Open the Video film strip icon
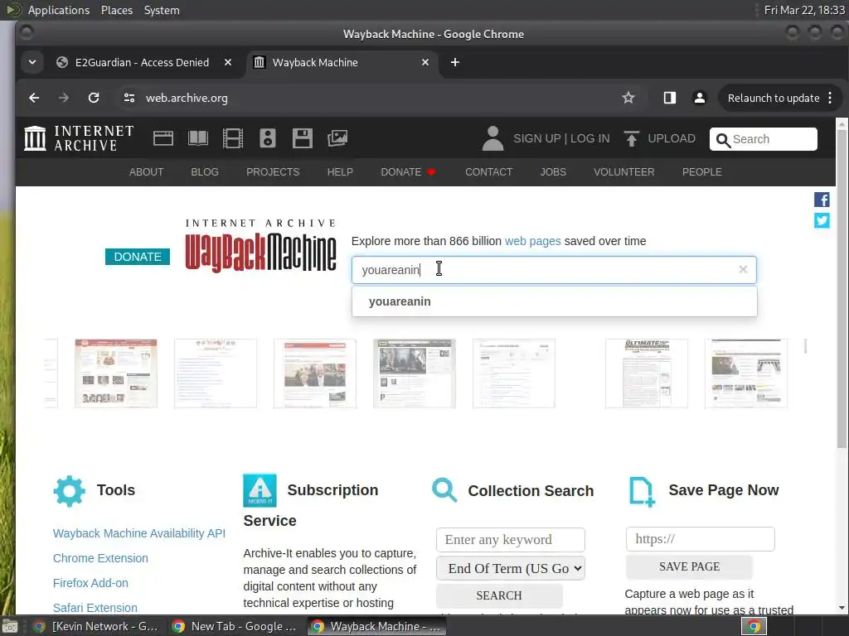849x636 pixels. [233, 138]
